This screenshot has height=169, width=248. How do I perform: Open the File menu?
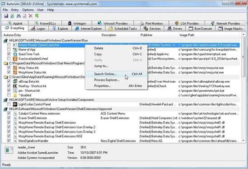[x=5, y=10]
